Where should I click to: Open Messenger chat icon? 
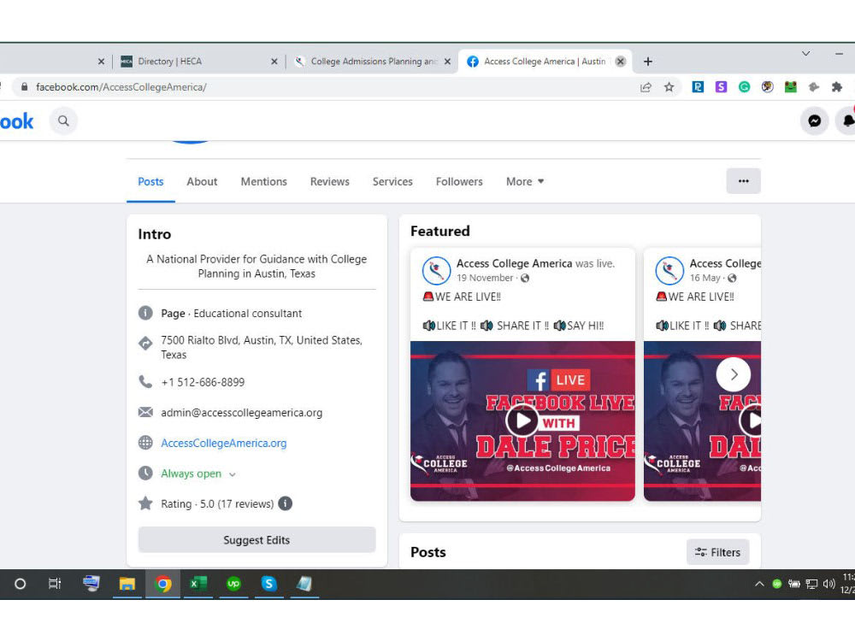[814, 121]
